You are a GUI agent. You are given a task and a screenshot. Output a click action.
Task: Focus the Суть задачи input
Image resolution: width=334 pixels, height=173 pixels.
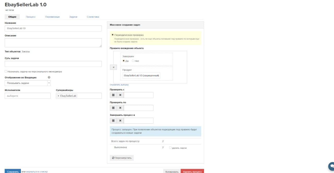click(53, 64)
